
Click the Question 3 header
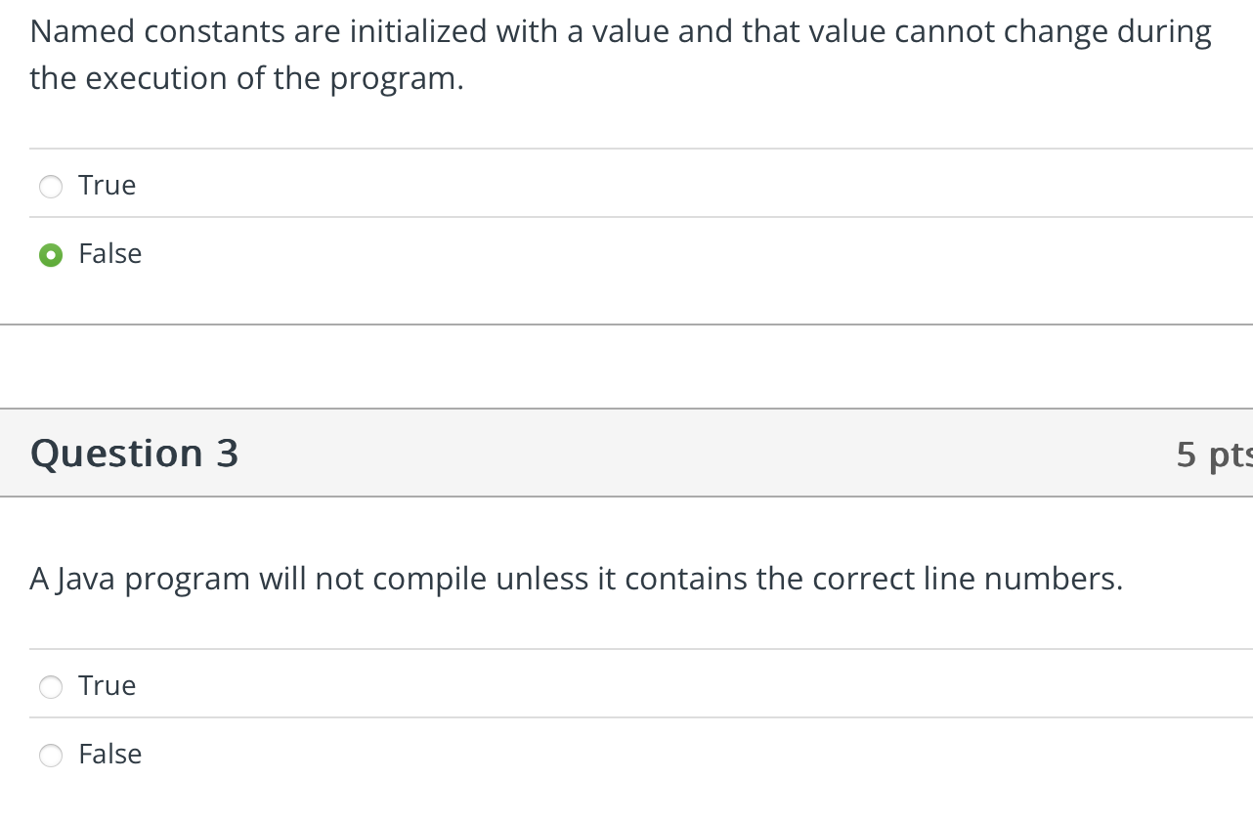(x=134, y=453)
